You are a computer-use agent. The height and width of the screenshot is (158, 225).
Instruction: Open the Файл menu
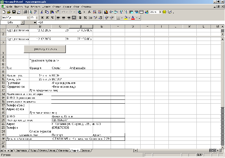coord(9,7)
